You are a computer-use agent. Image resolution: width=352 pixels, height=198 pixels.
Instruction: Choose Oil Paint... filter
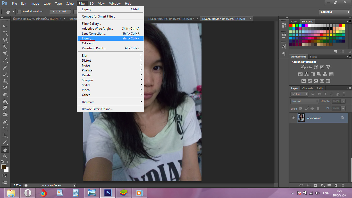point(110,43)
